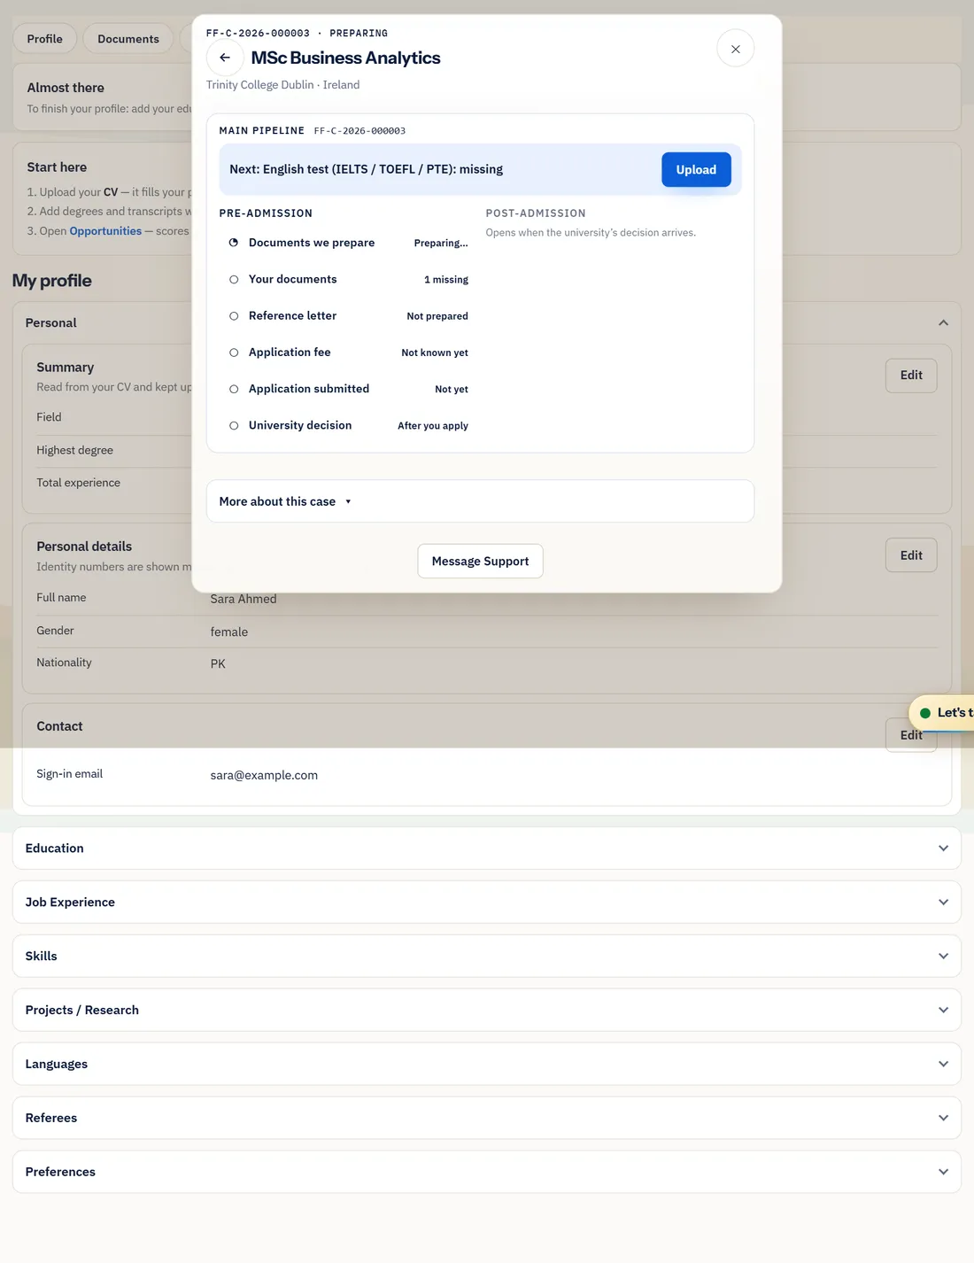The height and width of the screenshot is (1263, 974).
Task: Click the Upload button for English test
Action: [696, 169]
